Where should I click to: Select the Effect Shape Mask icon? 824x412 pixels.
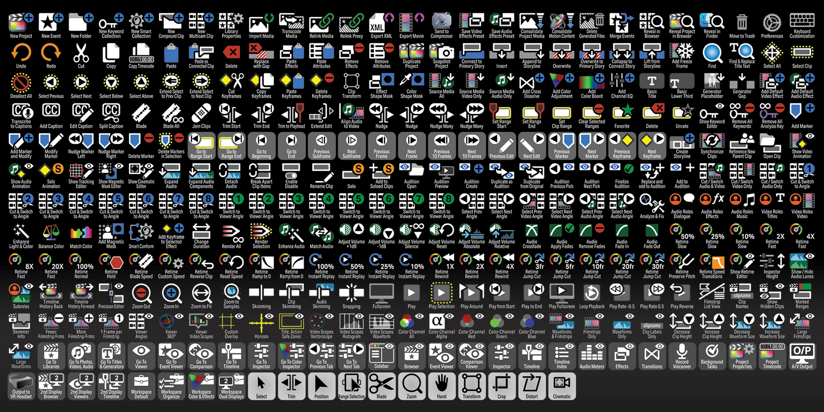pos(382,86)
